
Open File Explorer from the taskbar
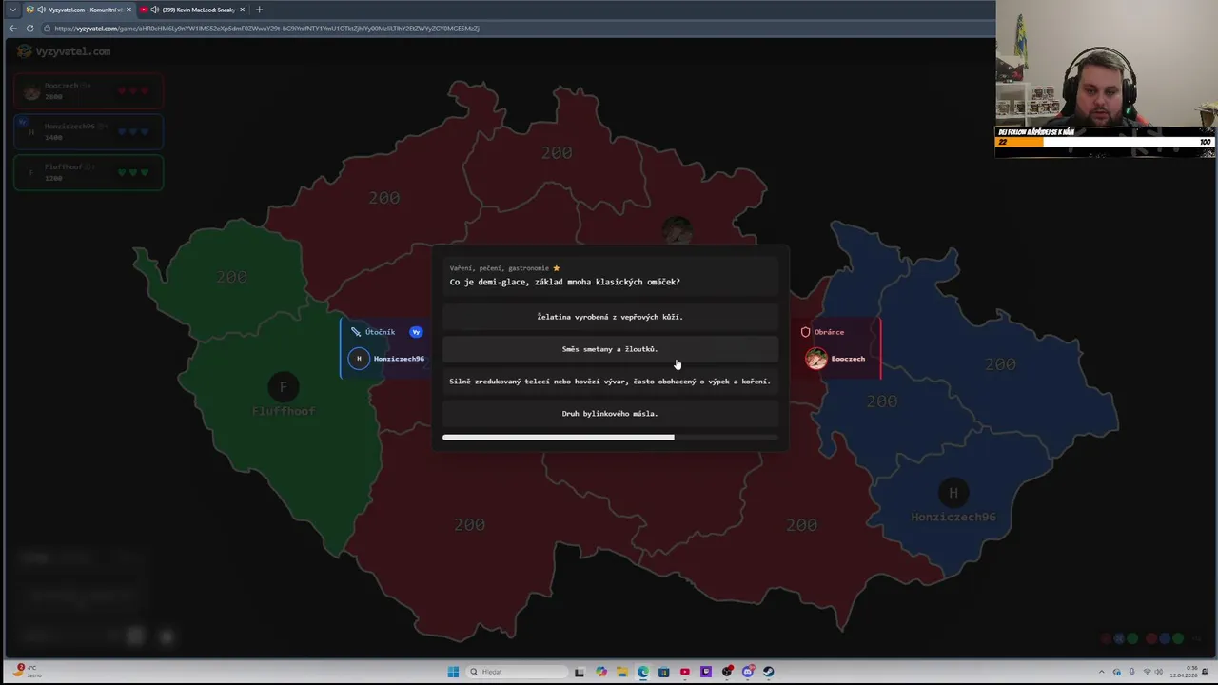point(622,672)
